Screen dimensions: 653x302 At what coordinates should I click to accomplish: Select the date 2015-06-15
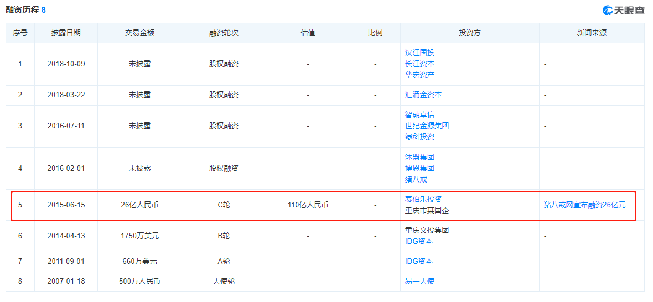(x=66, y=205)
